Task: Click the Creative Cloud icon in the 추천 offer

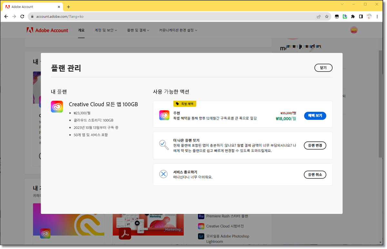Action: pyautogui.click(x=164, y=115)
